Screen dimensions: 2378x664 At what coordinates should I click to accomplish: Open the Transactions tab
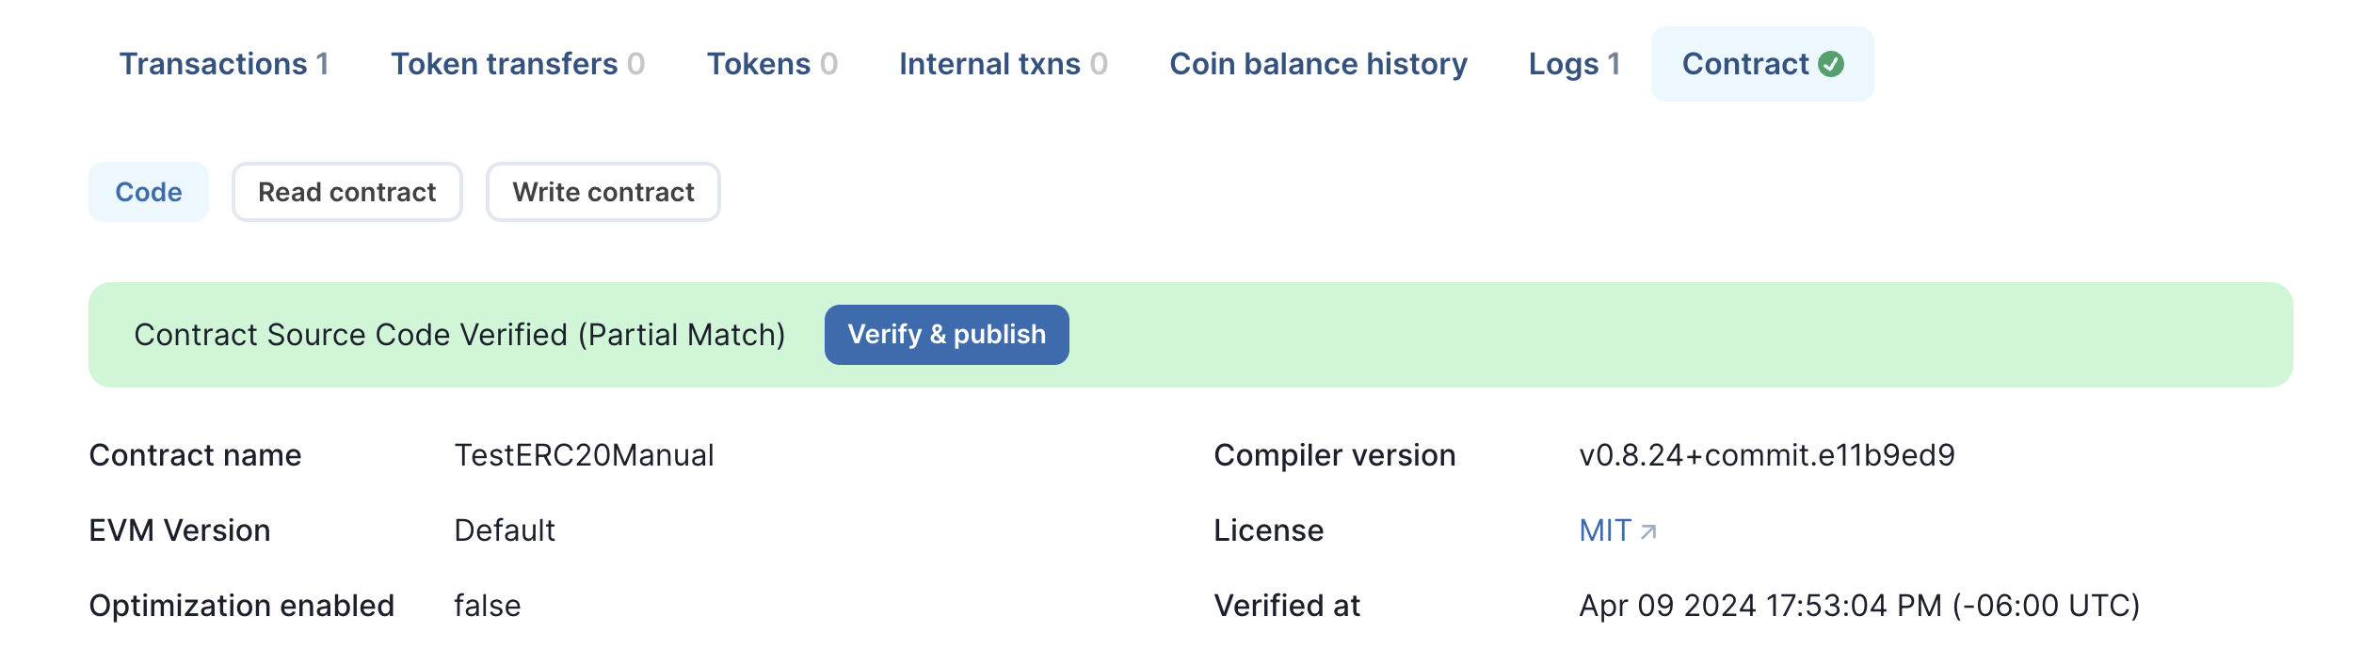(224, 64)
